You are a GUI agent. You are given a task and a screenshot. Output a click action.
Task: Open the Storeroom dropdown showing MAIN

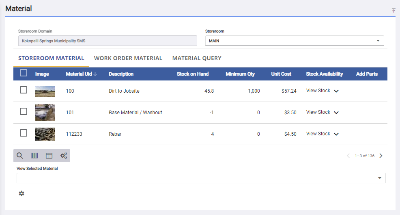295,41
